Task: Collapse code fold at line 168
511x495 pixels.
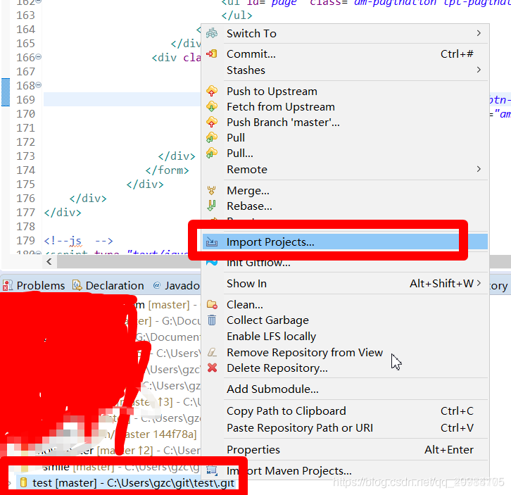Action: click(x=39, y=84)
